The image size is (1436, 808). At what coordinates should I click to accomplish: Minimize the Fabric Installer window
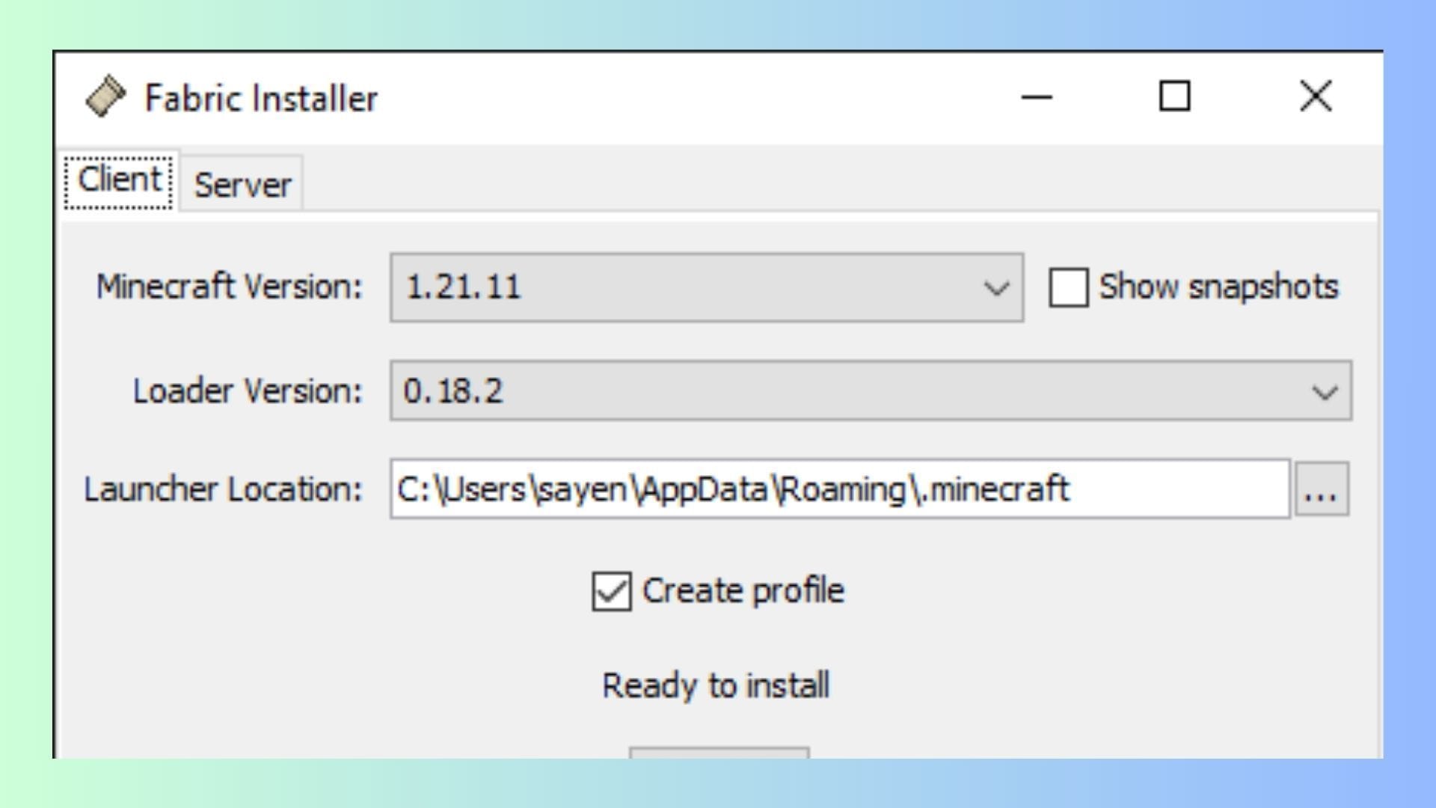point(1034,97)
